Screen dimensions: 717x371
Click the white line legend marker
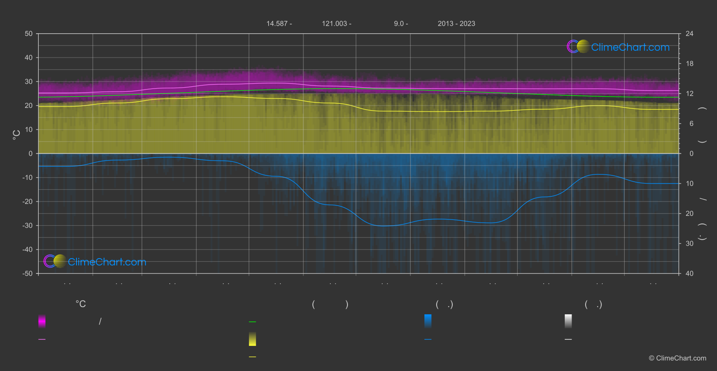click(x=568, y=340)
